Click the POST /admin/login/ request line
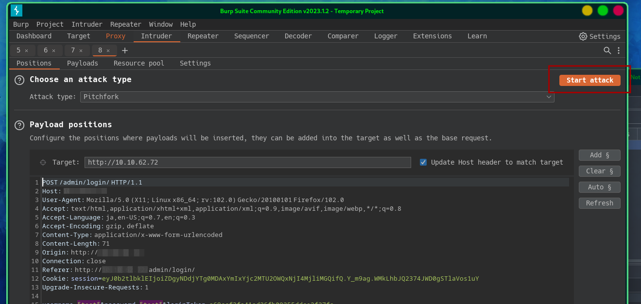This screenshot has height=304, width=641. click(92, 183)
